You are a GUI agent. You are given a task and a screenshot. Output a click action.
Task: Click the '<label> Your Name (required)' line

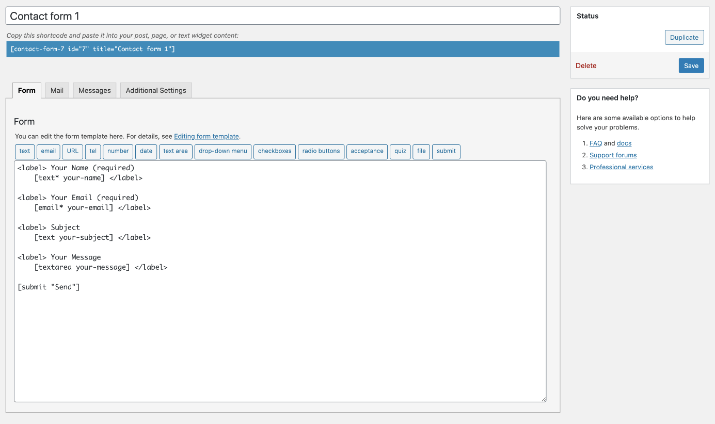click(76, 168)
